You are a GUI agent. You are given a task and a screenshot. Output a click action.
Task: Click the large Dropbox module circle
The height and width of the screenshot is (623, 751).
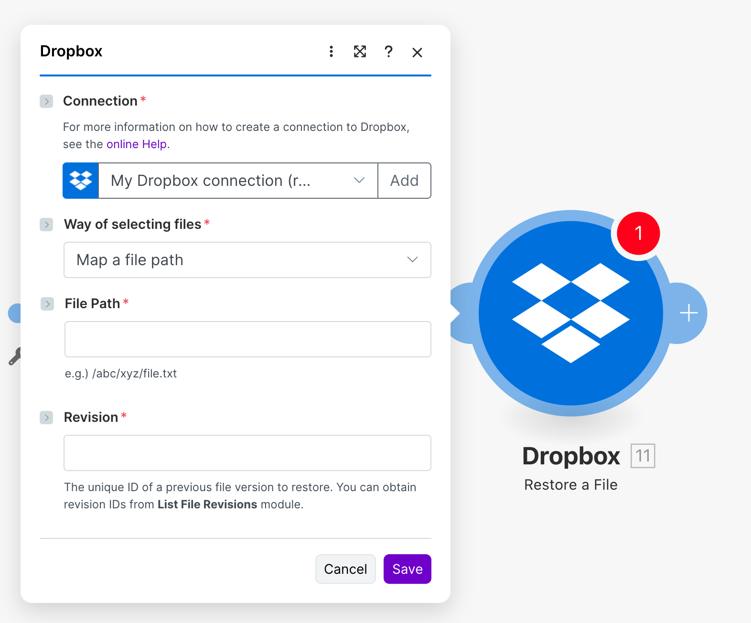[x=571, y=313]
